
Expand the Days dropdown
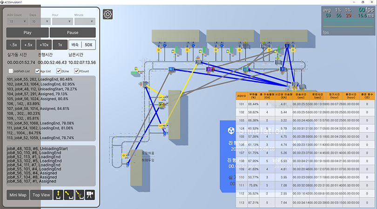click(x=40, y=21)
